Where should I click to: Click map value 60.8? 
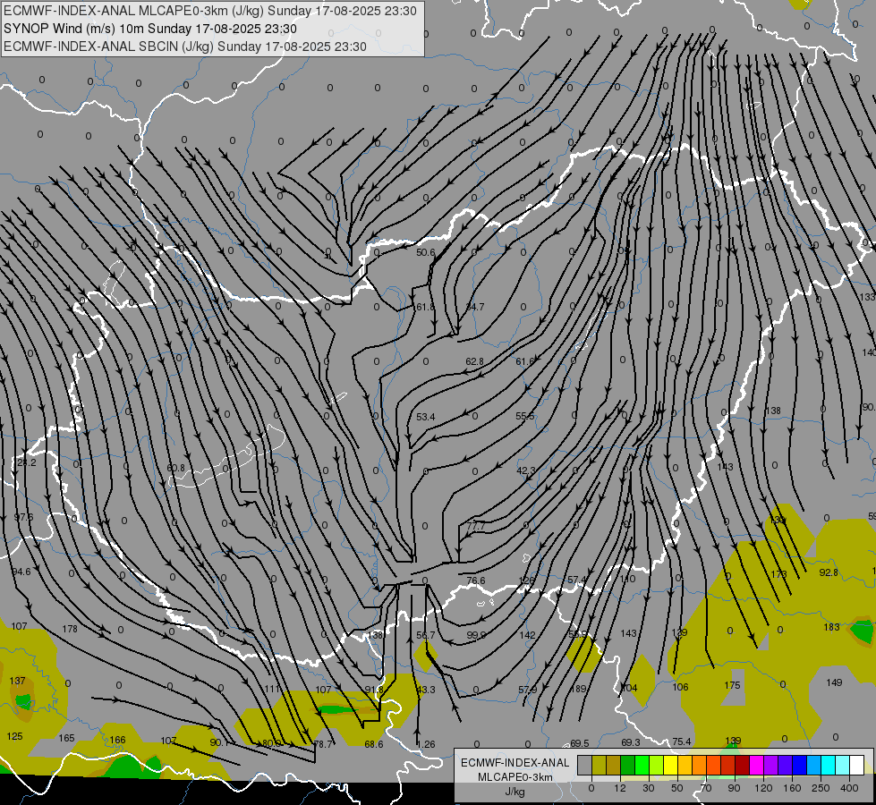(176, 468)
